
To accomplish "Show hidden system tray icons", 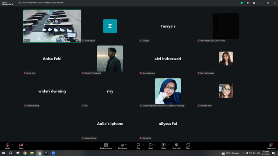I will [x=244, y=153].
